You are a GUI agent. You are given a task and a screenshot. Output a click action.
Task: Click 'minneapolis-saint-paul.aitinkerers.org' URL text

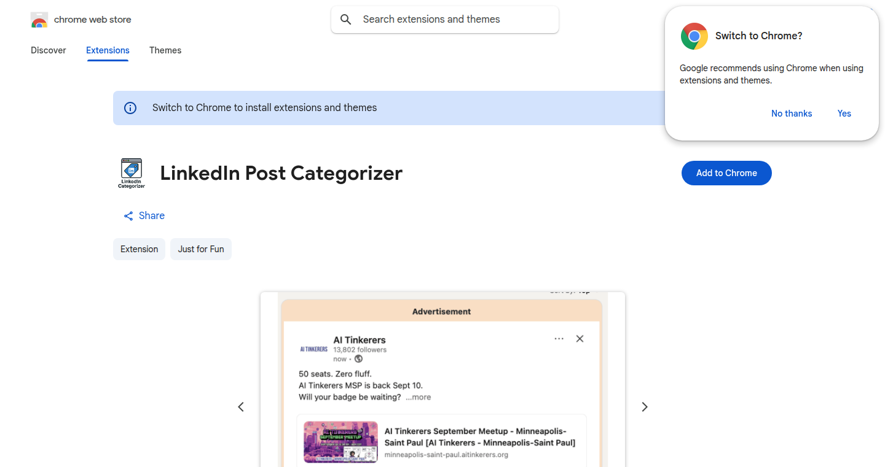point(446,455)
